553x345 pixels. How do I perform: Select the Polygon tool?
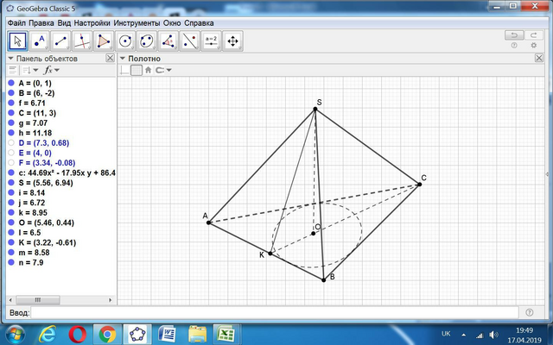pos(104,41)
